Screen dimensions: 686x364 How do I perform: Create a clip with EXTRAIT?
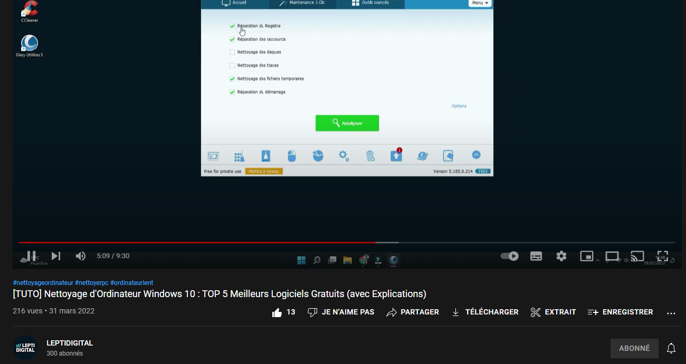[553, 312]
